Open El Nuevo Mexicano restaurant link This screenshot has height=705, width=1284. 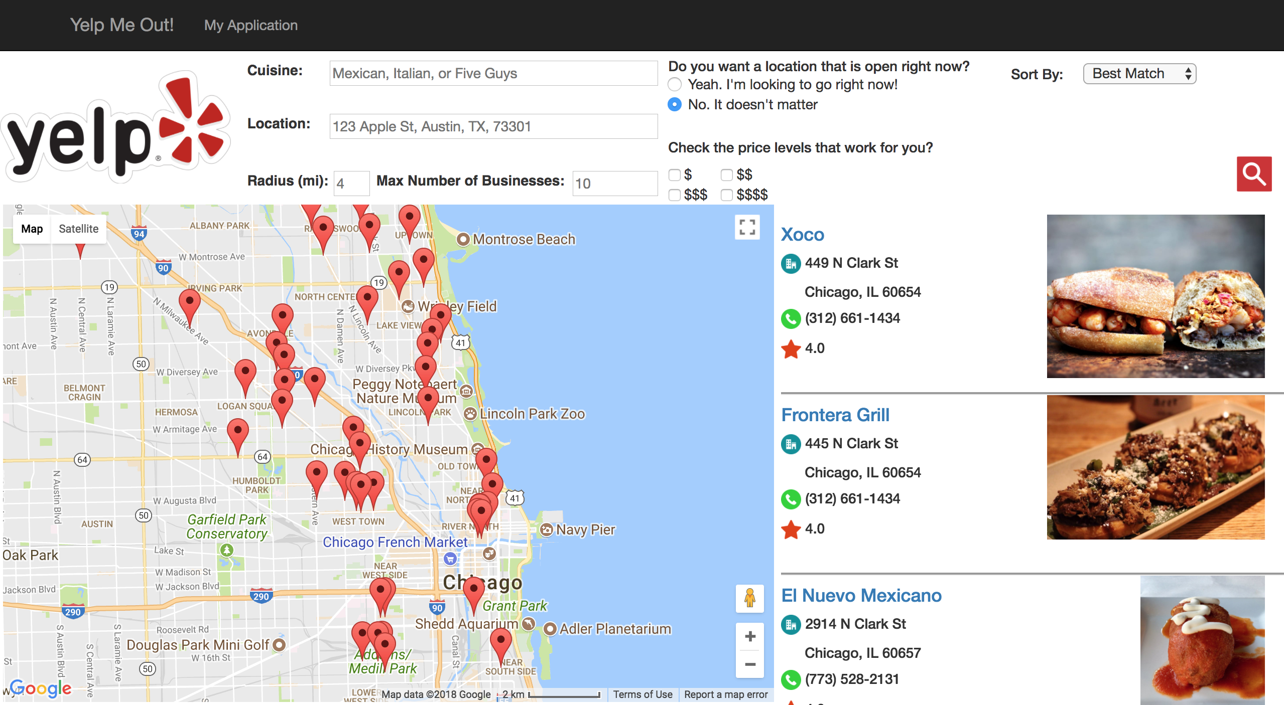pos(861,595)
